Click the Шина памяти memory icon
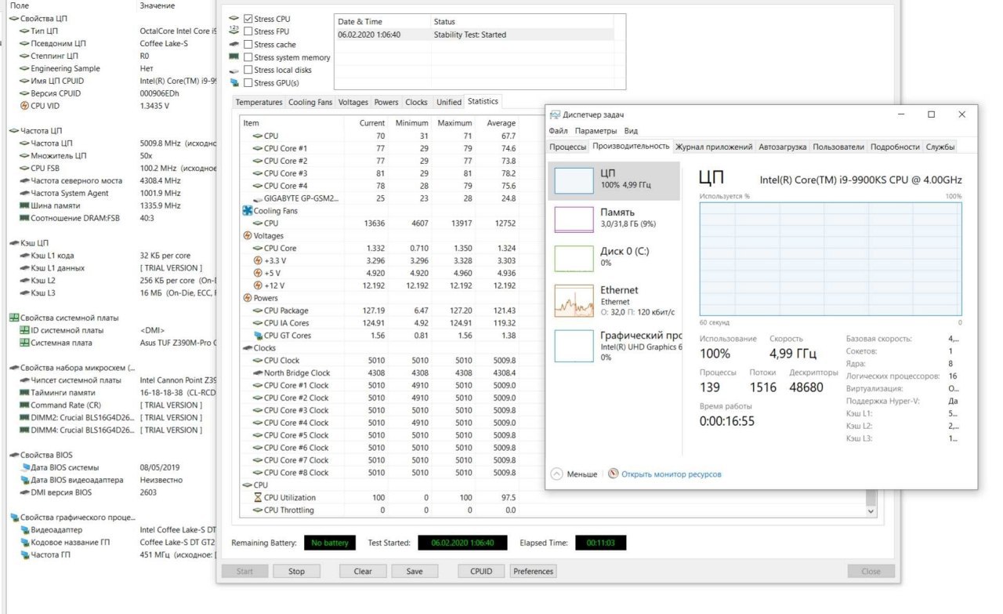1003x614 pixels. tap(24, 205)
